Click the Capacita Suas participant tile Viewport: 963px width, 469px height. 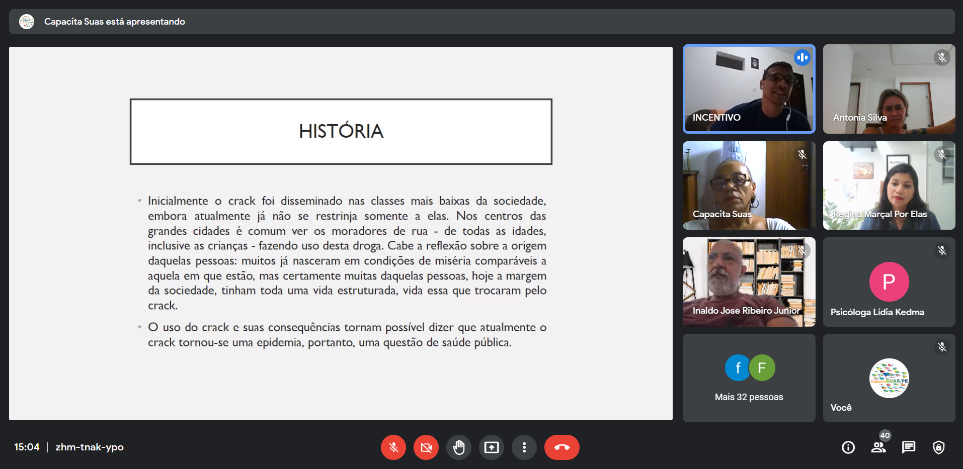(x=749, y=185)
